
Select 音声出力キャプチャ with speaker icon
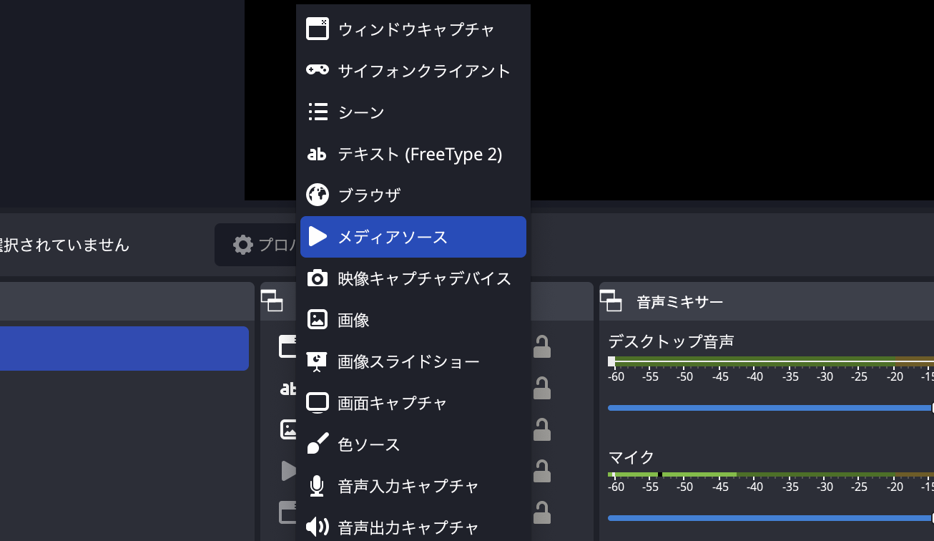(413, 527)
